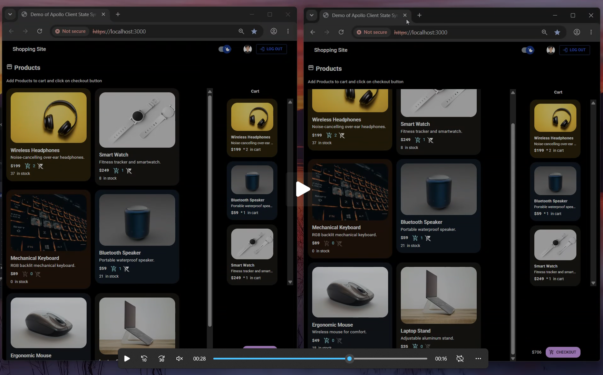The width and height of the screenshot is (603, 375).
Task: Add Smart Watch to cart in left window
Action: (116, 170)
